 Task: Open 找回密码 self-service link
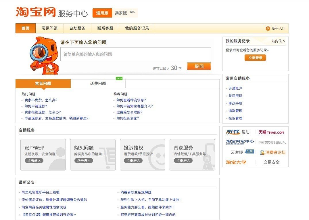(x=235, y=96)
